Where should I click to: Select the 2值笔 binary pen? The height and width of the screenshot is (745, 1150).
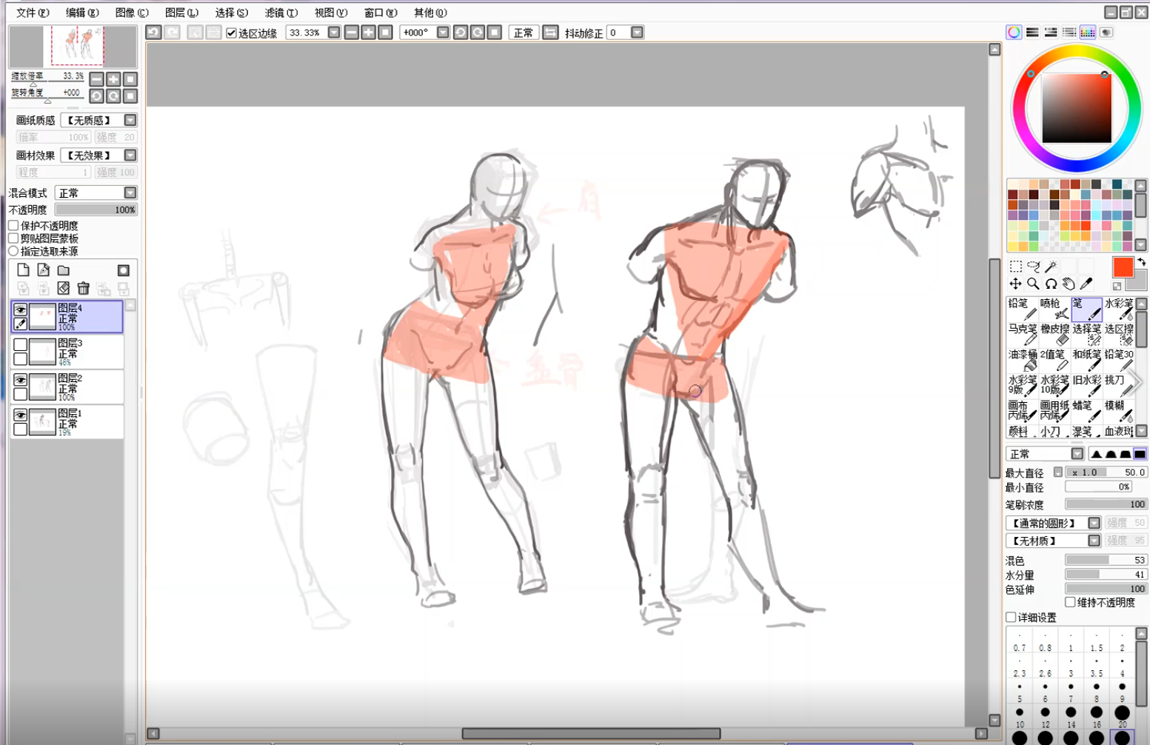click(1054, 360)
